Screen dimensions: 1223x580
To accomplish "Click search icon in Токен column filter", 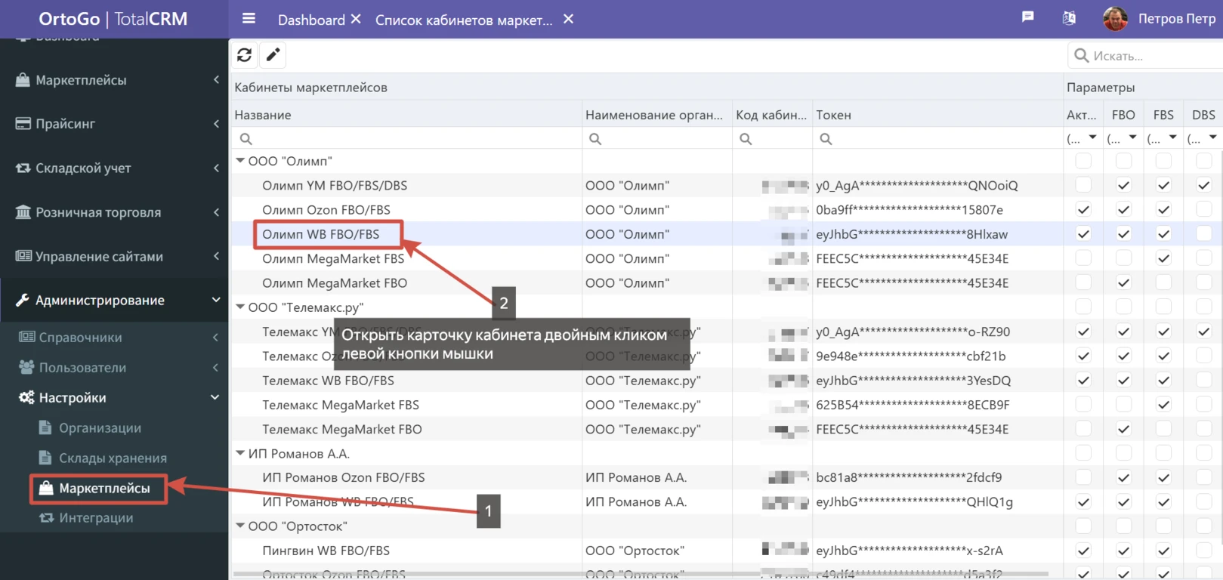I will [826, 139].
